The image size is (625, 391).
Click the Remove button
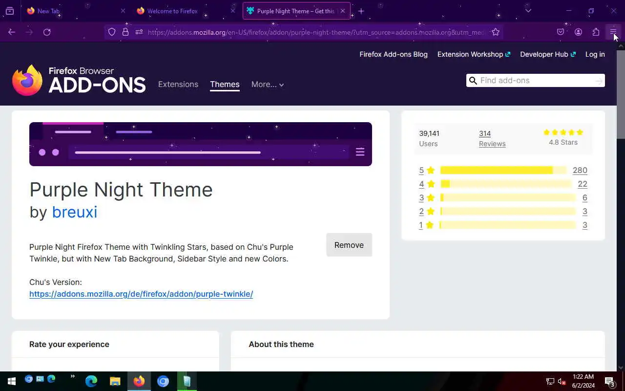(349, 245)
